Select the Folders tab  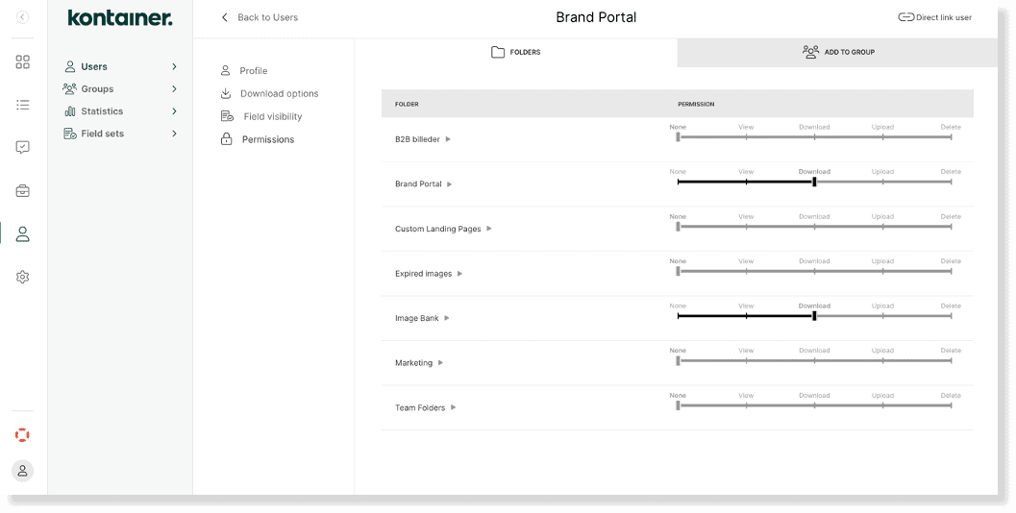click(515, 52)
